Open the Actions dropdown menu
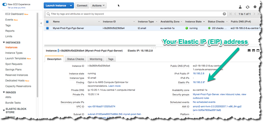Viewport: 264px width, 122px height. (x=98, y=5)
